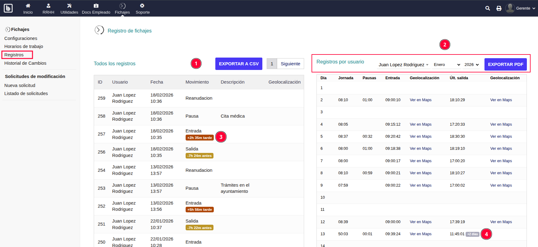Click the app logo in top-left corner
The image size is (538, 247).
(x=8, y=8)
